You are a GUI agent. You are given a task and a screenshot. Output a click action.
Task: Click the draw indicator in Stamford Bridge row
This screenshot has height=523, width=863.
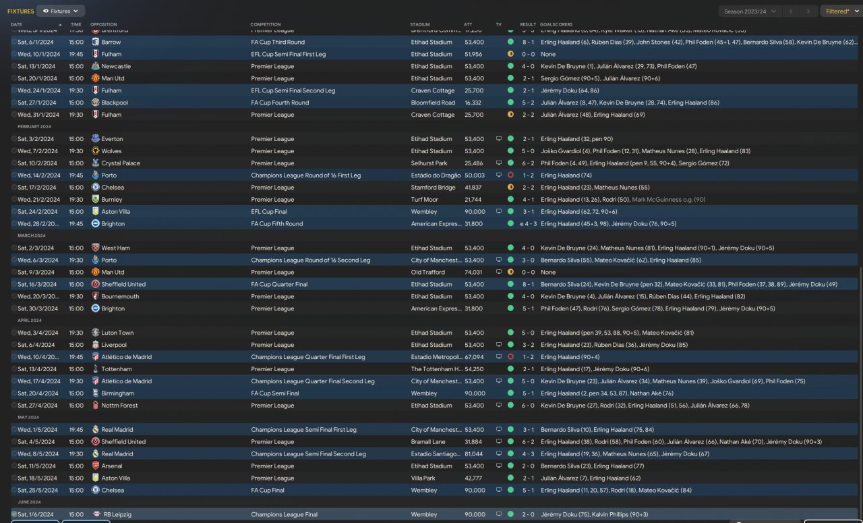510,188
